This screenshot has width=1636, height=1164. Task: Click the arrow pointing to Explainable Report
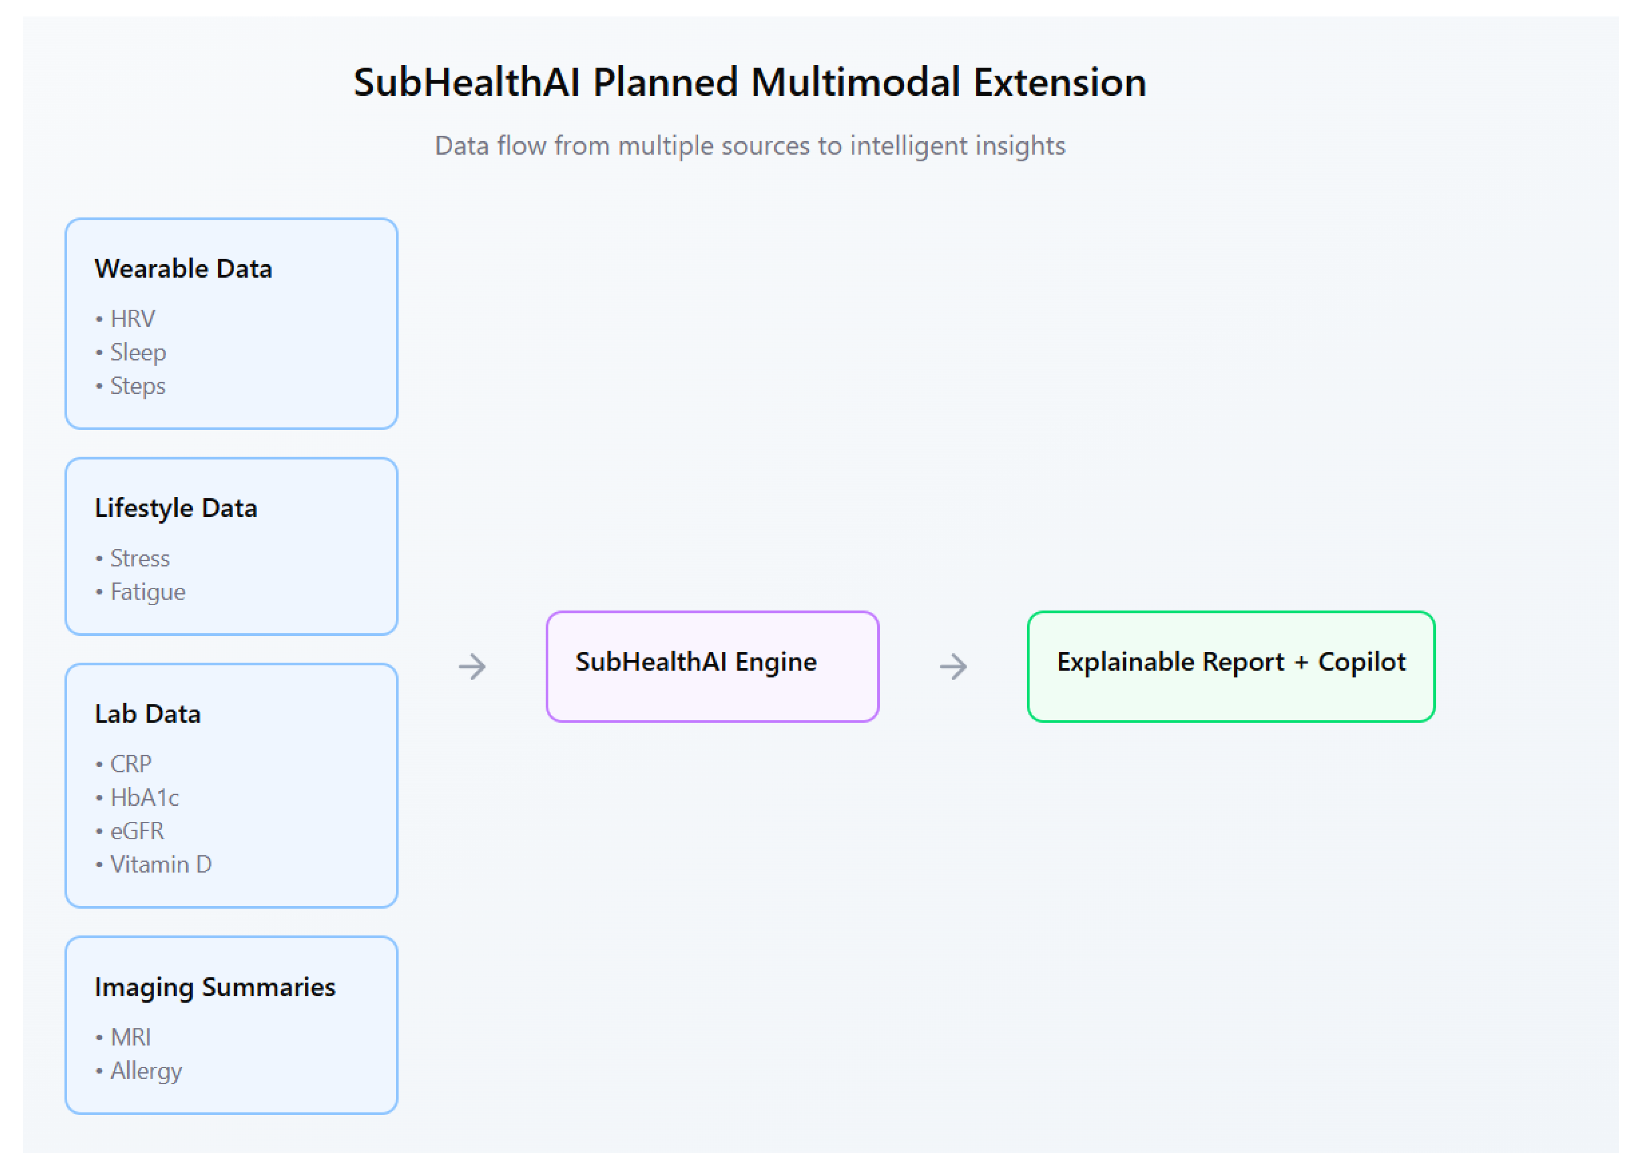tap(953, 667)
